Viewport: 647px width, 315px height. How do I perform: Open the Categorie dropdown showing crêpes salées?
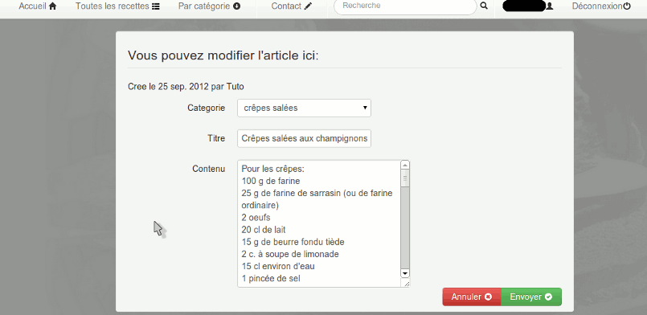pos(304,108)
